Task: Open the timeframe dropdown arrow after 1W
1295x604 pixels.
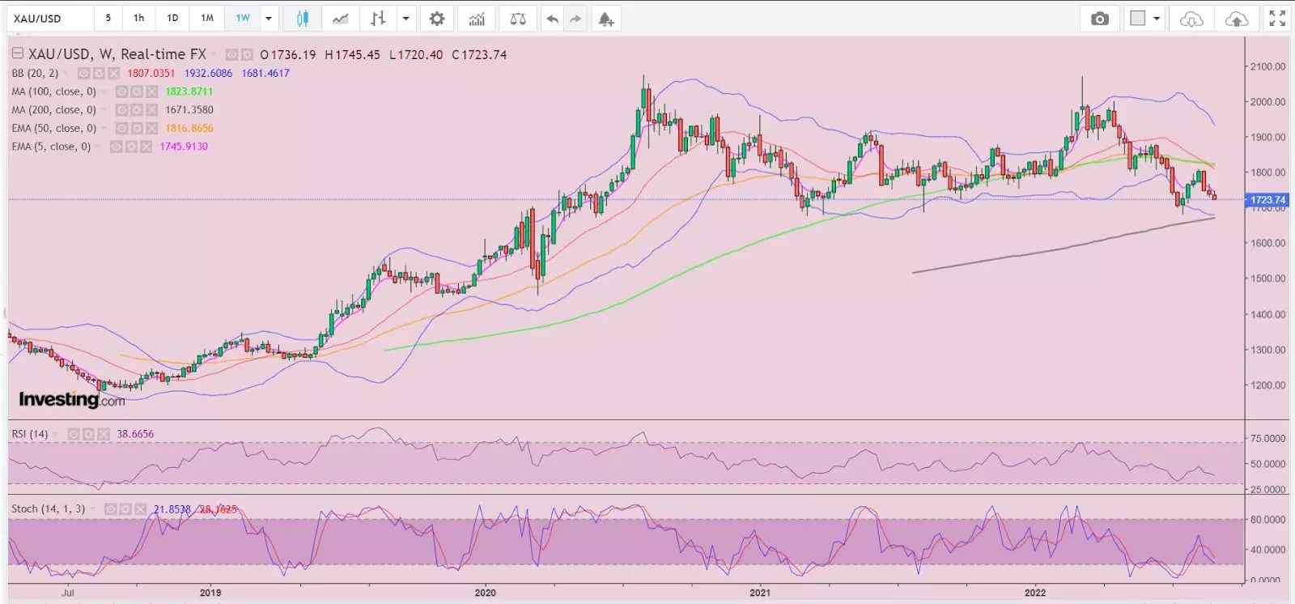Action: coord(269,19)
